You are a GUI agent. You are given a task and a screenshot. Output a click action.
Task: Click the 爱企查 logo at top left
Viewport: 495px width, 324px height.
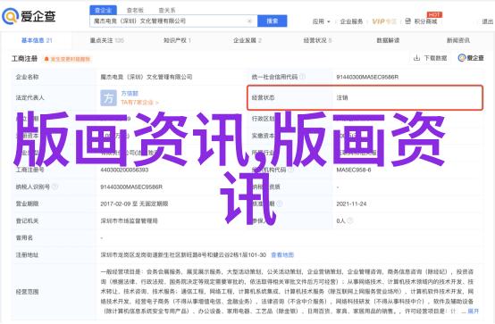(x=29, y=16)
